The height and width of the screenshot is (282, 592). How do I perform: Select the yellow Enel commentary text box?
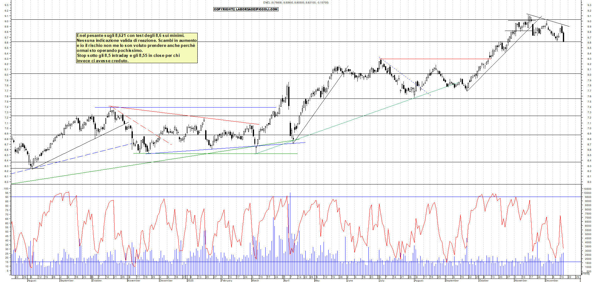coord(137,48)
